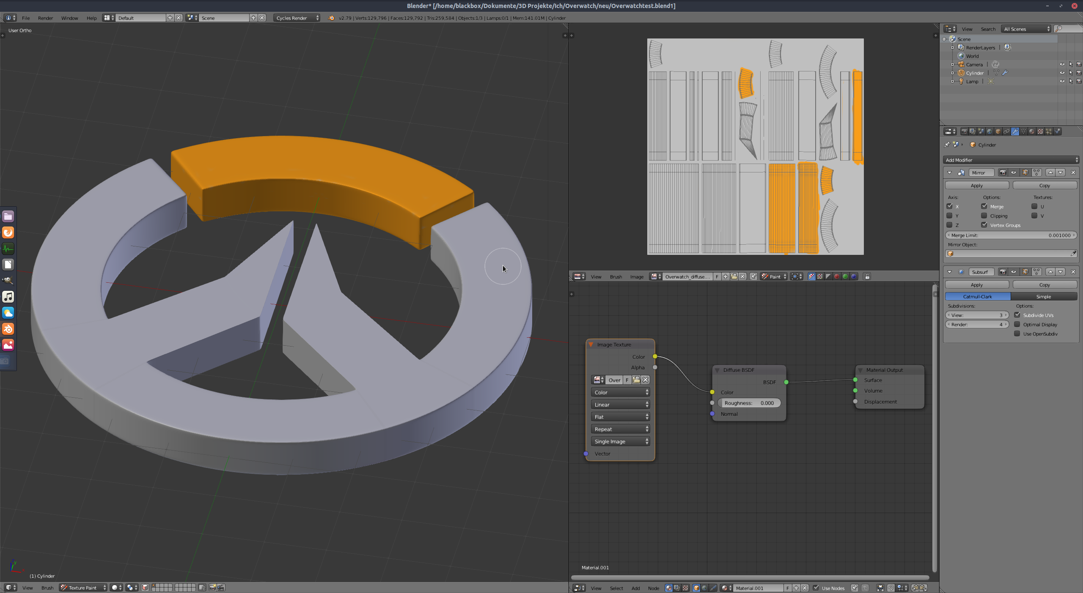Open the Repeat extension dropdown in Image Texture
The image size is (1083, 593).
point(620,429)
